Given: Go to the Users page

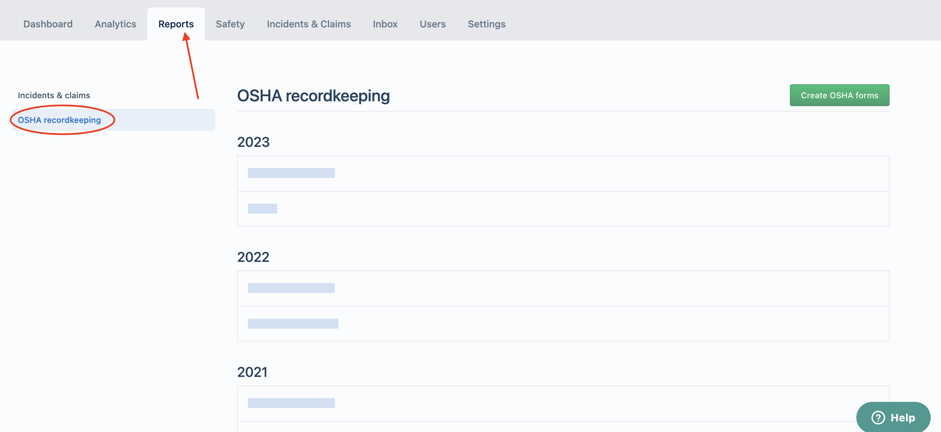Looking at the screenshot, I should [432, 24].
